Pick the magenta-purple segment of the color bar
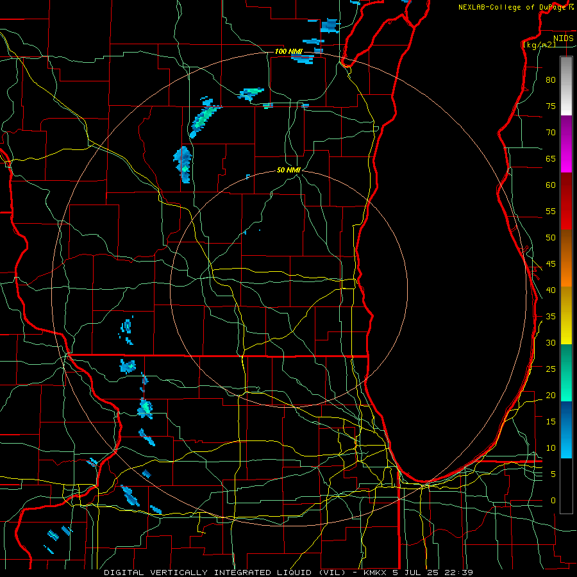The image size is (577, 577). 566,144
